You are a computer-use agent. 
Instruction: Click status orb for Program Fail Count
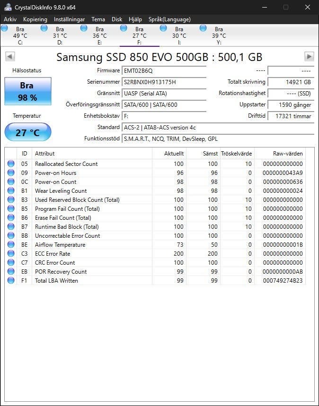(x=11, y=208)
